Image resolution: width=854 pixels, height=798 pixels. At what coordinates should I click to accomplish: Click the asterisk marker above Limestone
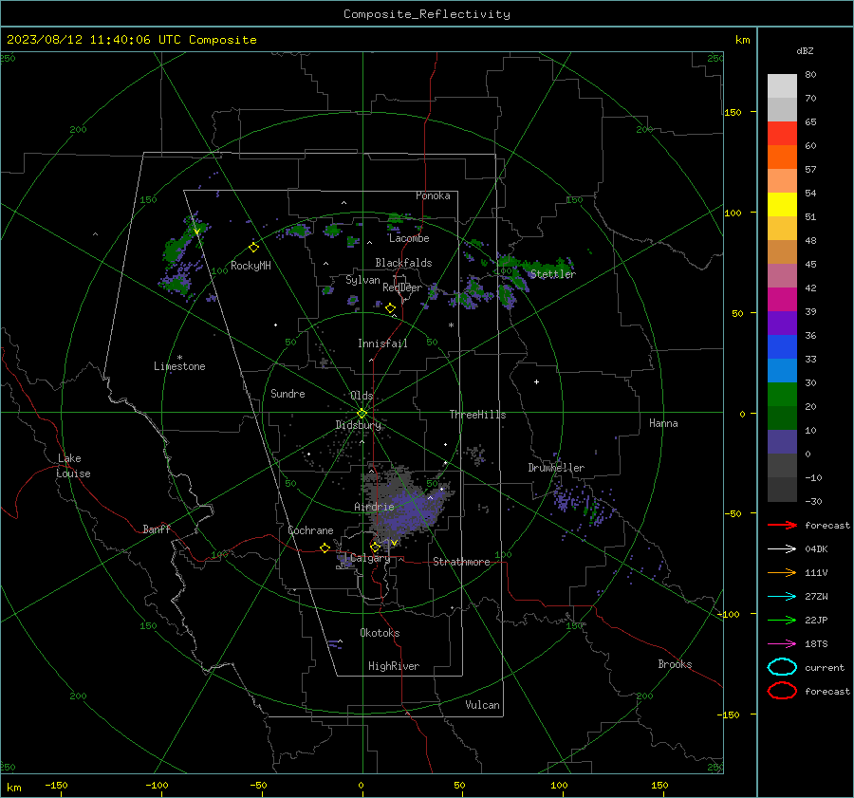pos(179,358)
